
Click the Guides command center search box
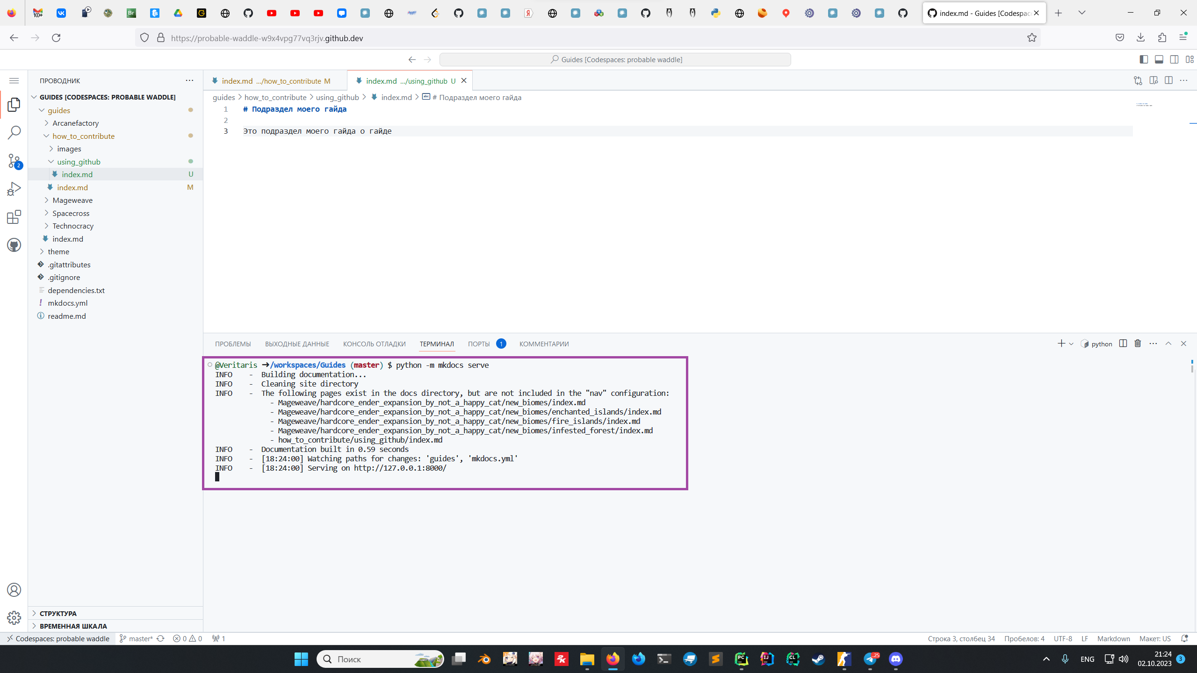[615, 59]
